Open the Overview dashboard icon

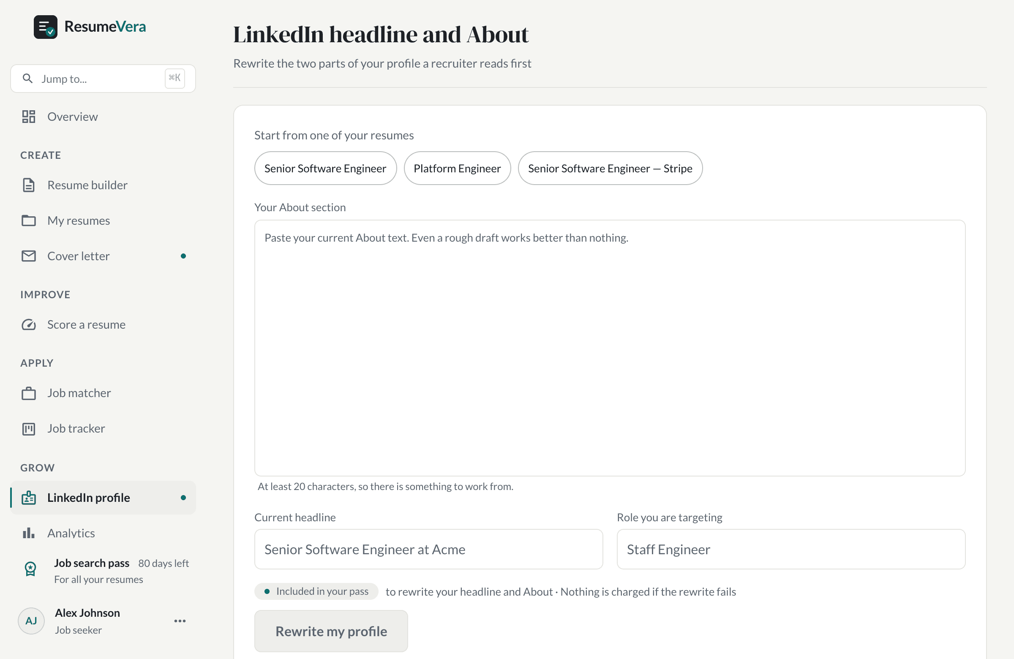click(x=29, y=116)
